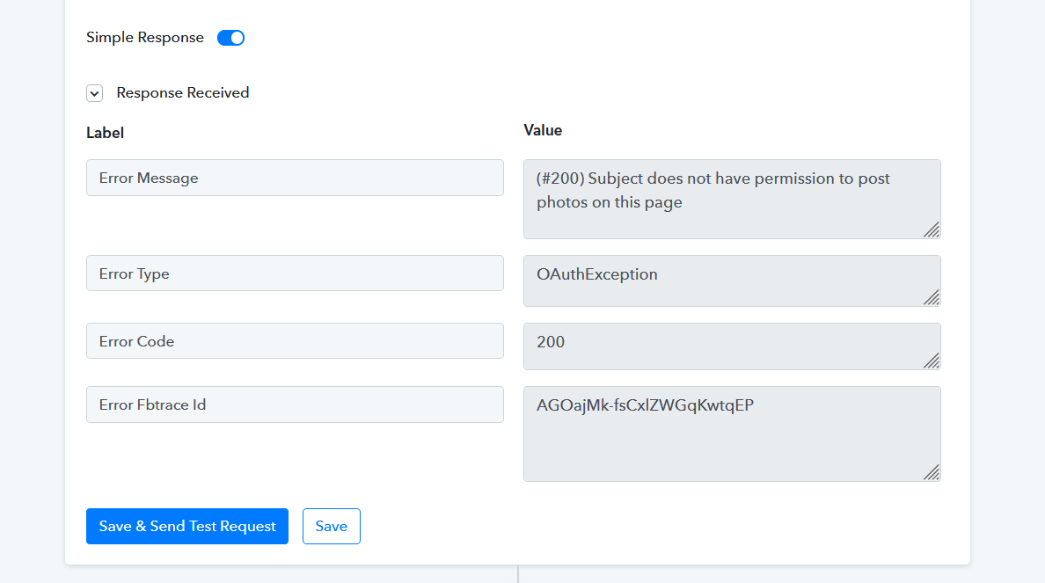Click resize handle of Fbtrace Id textarea
1045x583 pixels.
click(x=932, y=472)
